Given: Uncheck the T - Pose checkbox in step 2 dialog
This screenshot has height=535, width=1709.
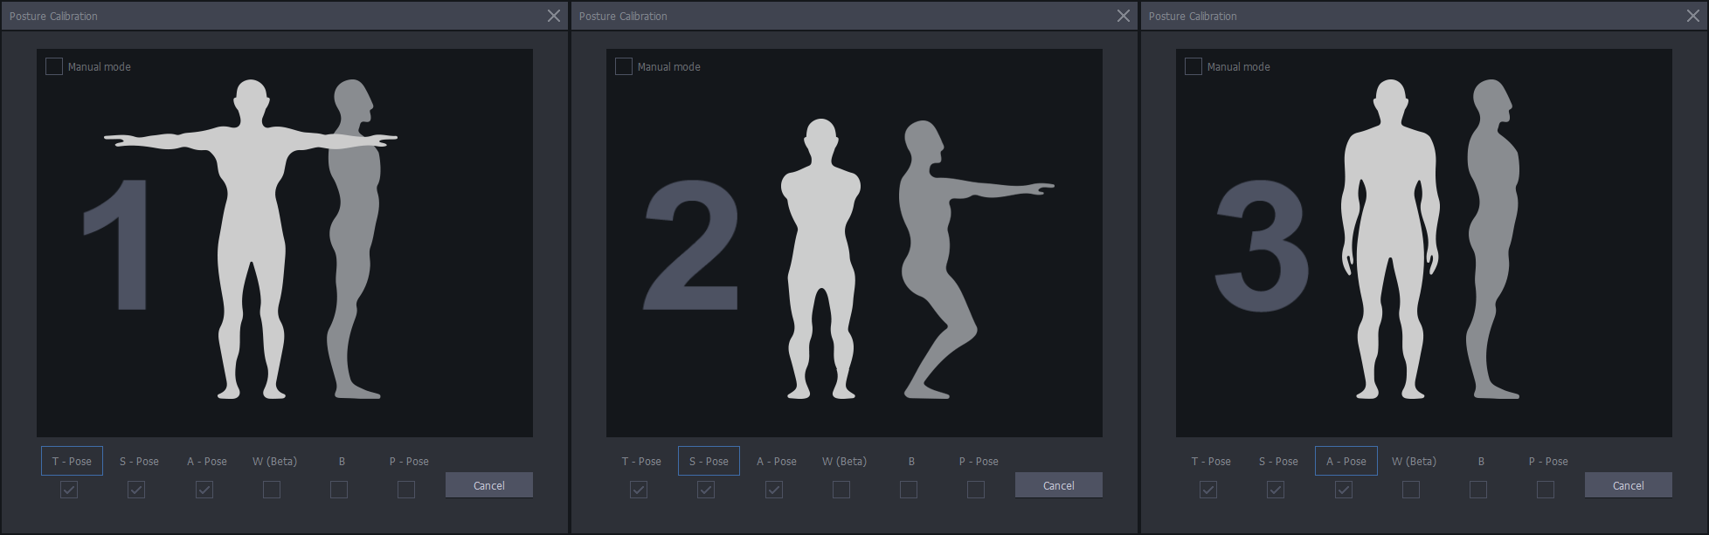Looking at the screenshot, I should 639,490.
